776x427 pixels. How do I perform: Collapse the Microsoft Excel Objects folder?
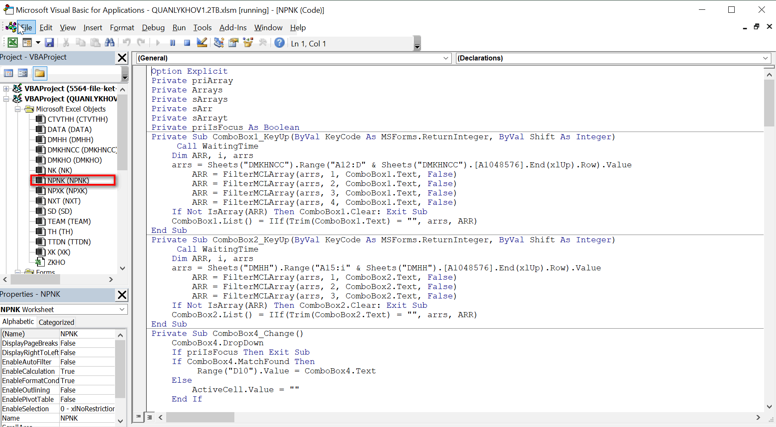coord(18,109)
